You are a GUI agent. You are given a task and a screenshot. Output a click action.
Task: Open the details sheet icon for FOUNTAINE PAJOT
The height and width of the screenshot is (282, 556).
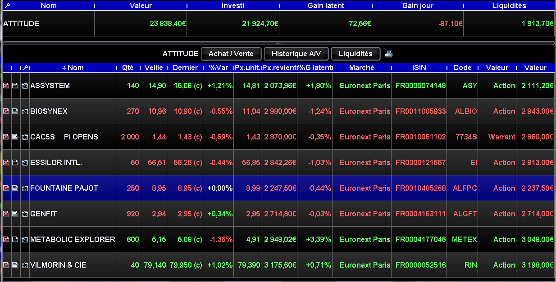(x=15, y=188)
